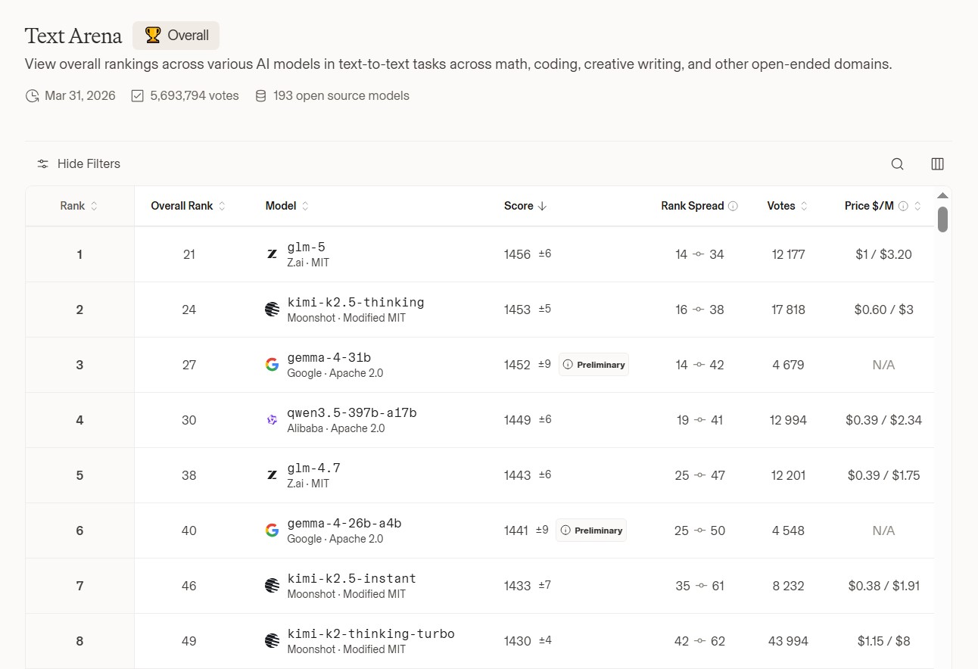Click Preliminary badge on gemma-4-31b
Viewport: 978px width, 669px height.
[x=593, y=365]
